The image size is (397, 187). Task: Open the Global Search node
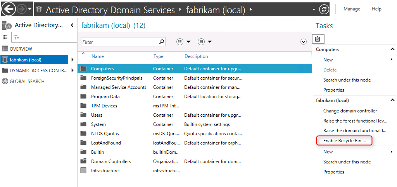click(x=27, y=82)
